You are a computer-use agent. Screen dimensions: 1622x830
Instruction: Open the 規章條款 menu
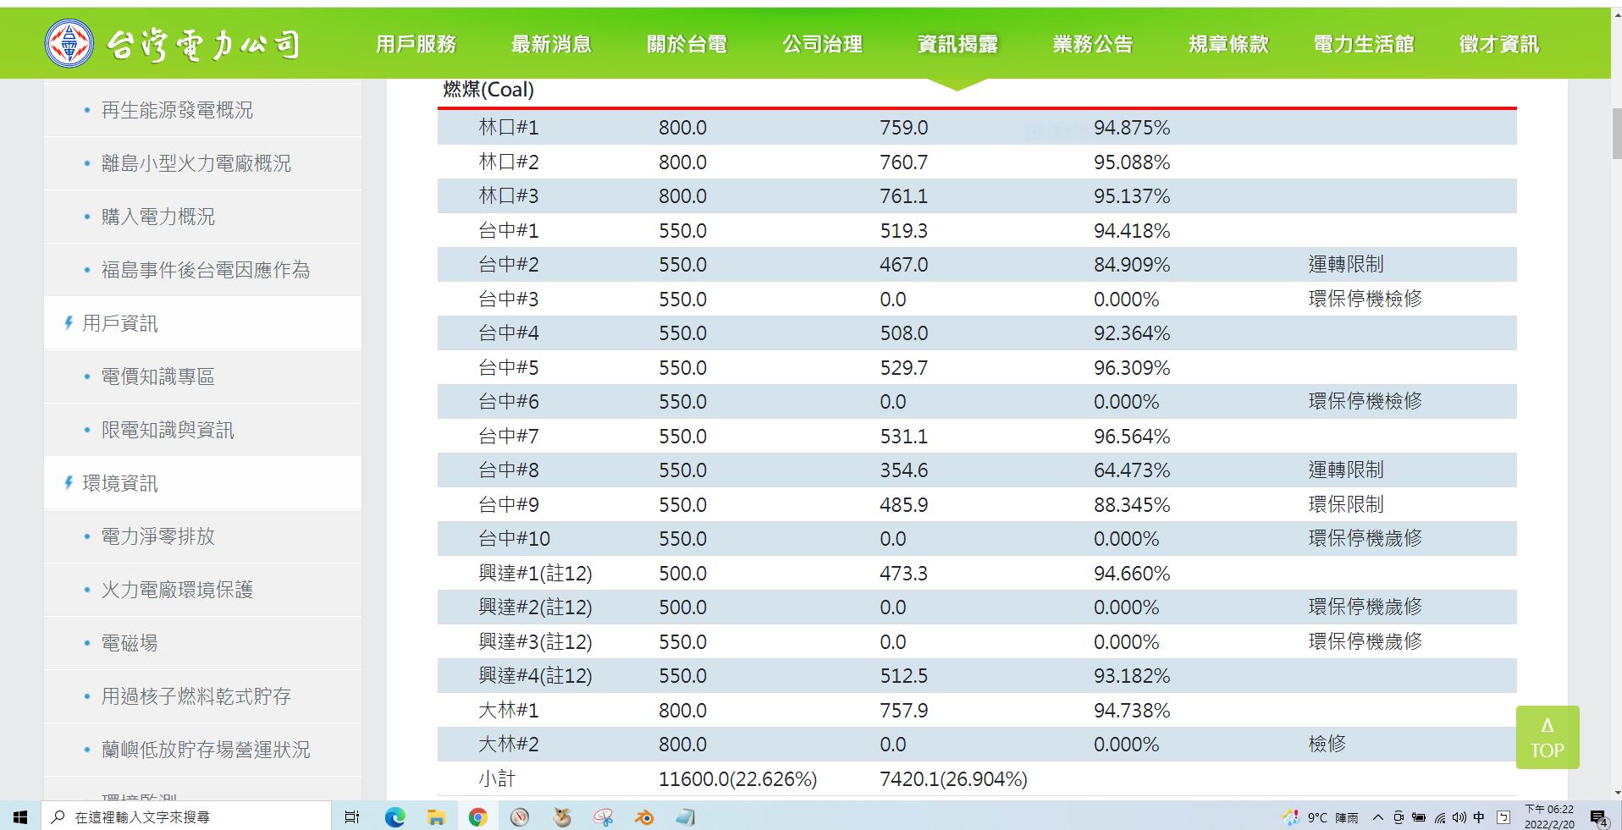1228,44
